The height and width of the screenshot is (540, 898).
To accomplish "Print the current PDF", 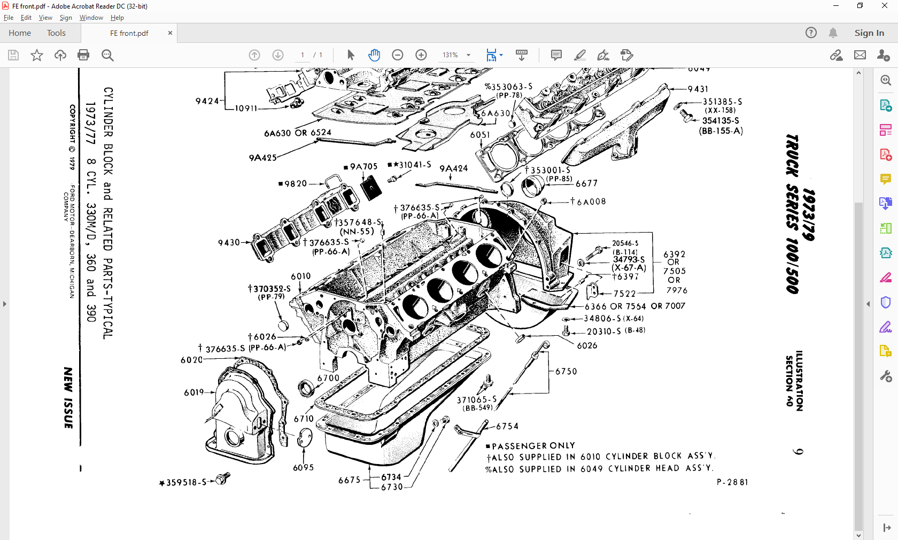I will pos(84,55).
